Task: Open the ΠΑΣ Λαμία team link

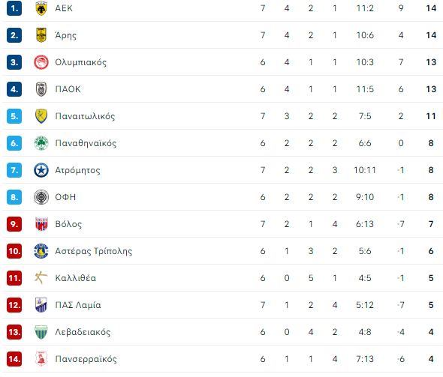Action: tap(78, 305)
